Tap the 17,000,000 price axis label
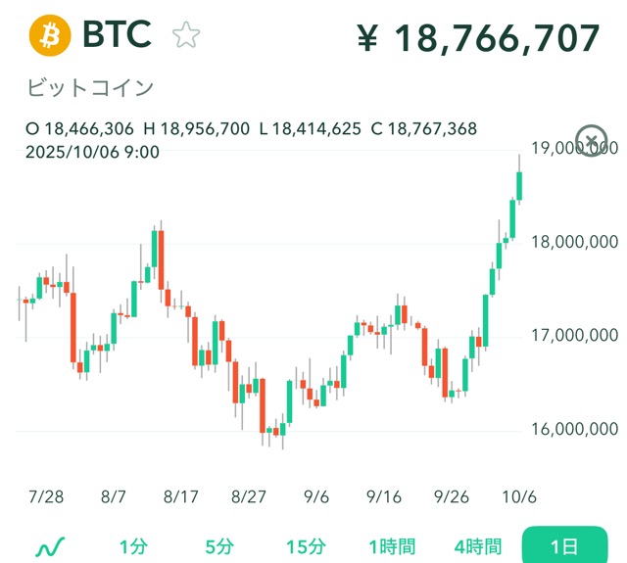Viewport: 627px width, 563px height. coord(574,336)
